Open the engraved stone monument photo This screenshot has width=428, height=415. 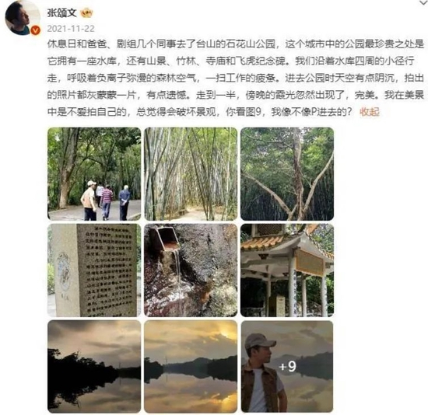point(94,270)
